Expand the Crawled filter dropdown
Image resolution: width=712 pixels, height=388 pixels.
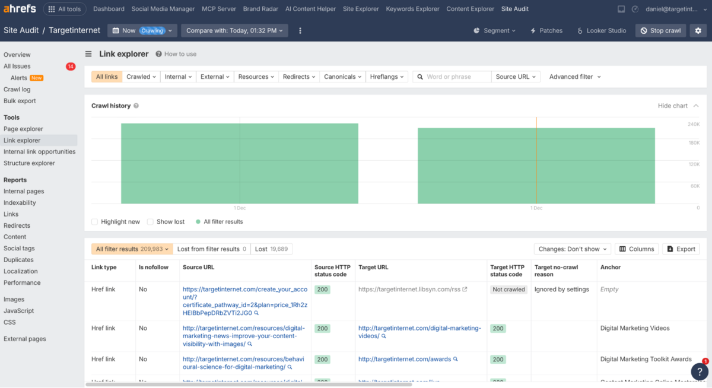[x=141, y=77]
